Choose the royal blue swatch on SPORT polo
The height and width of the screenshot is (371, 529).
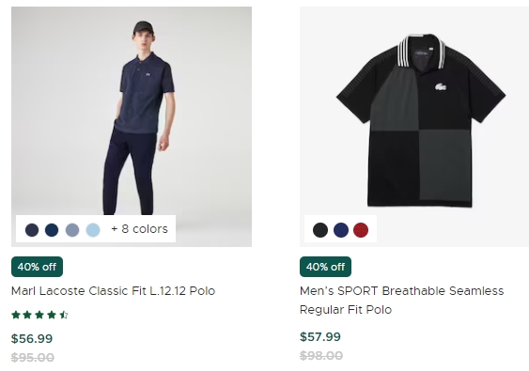[341, 230]
